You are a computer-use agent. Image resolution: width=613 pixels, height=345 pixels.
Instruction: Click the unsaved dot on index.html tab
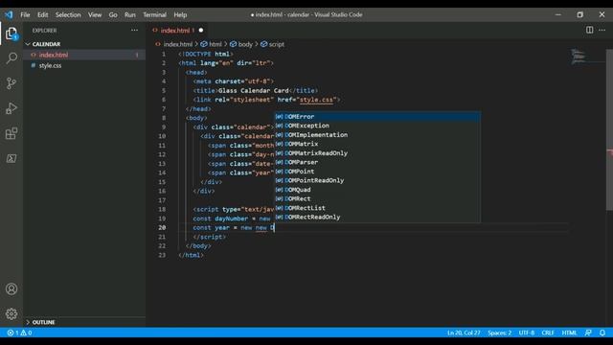(x=201, y=30)
